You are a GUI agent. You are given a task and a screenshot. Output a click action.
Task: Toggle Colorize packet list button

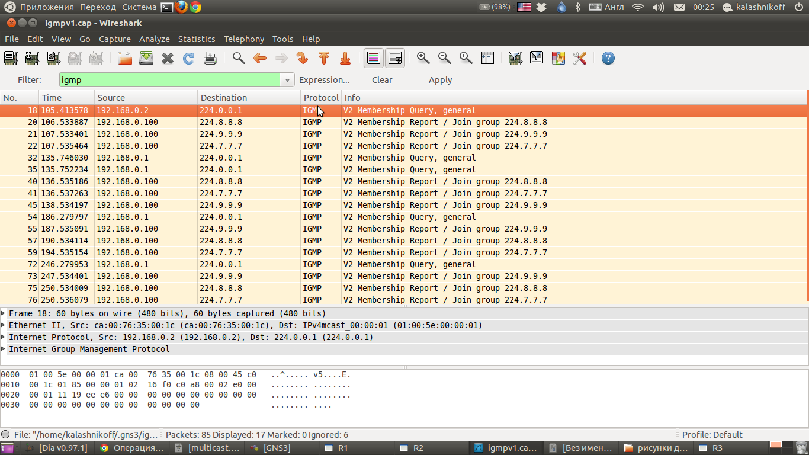point(374,58)
